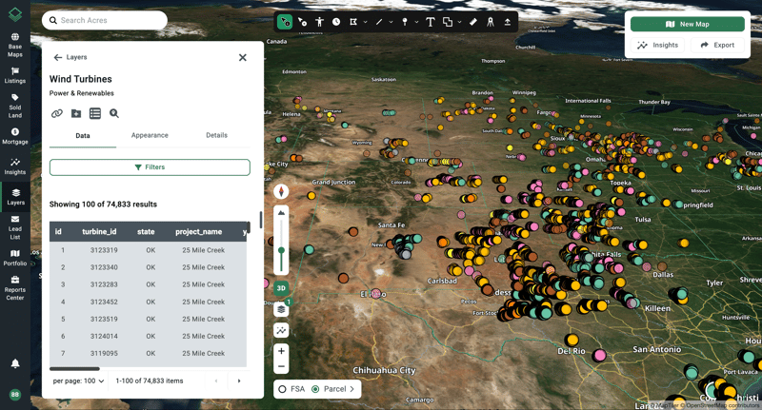This screenshot has width=762, height=410.
Task: Click the table horizontal scrollbar
Action: (74, 369)
